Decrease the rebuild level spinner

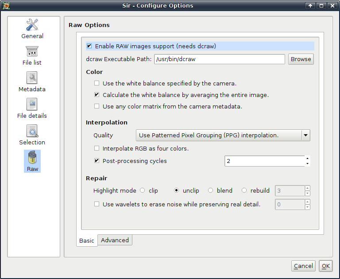click(x=308, y=193)
